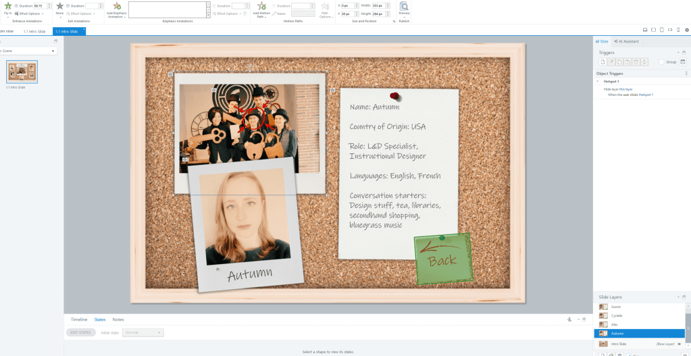Switch to mobile portrait preview icon
Image resolution: width=691 pixels, height=356 pixels.
click(x=678, y=30)
